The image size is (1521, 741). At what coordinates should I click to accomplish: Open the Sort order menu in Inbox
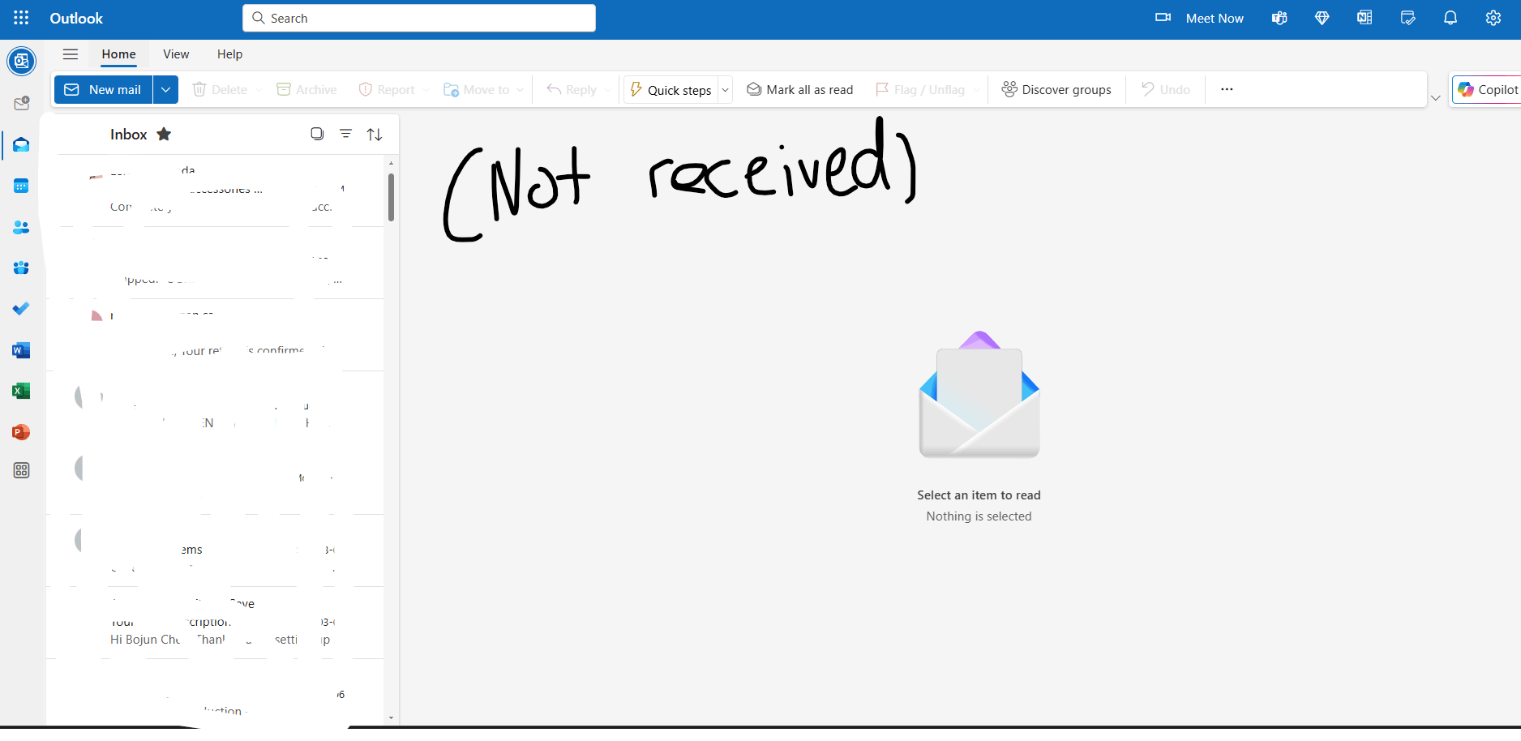(x=375, y=135)
